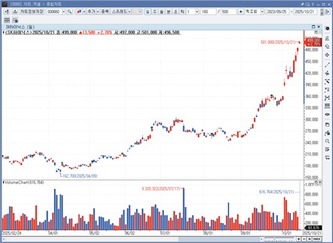Click the stock code field 000660
The image size is (333, 243).
click(54, 11)
